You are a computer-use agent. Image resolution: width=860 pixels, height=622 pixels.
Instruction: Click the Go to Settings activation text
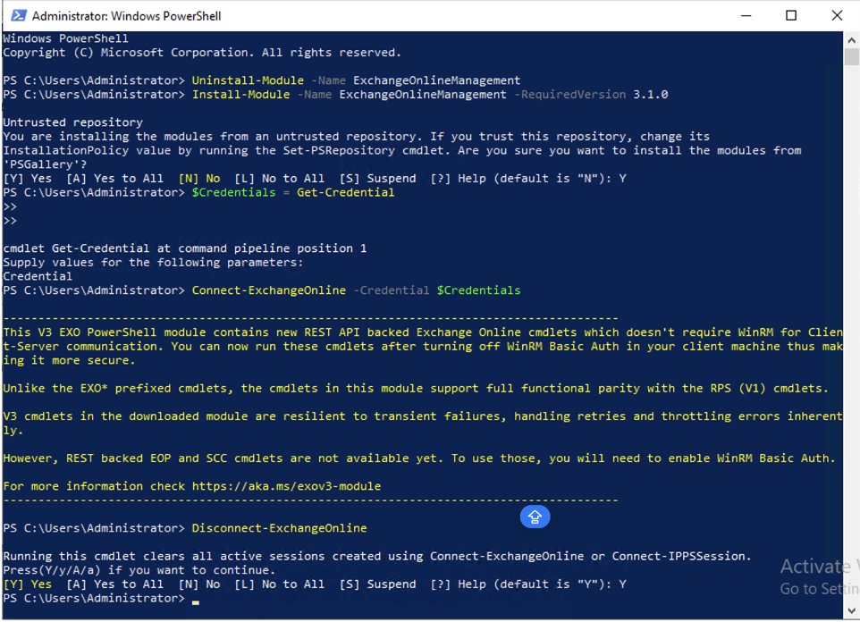pyautogui.click(x=817, y=588)
